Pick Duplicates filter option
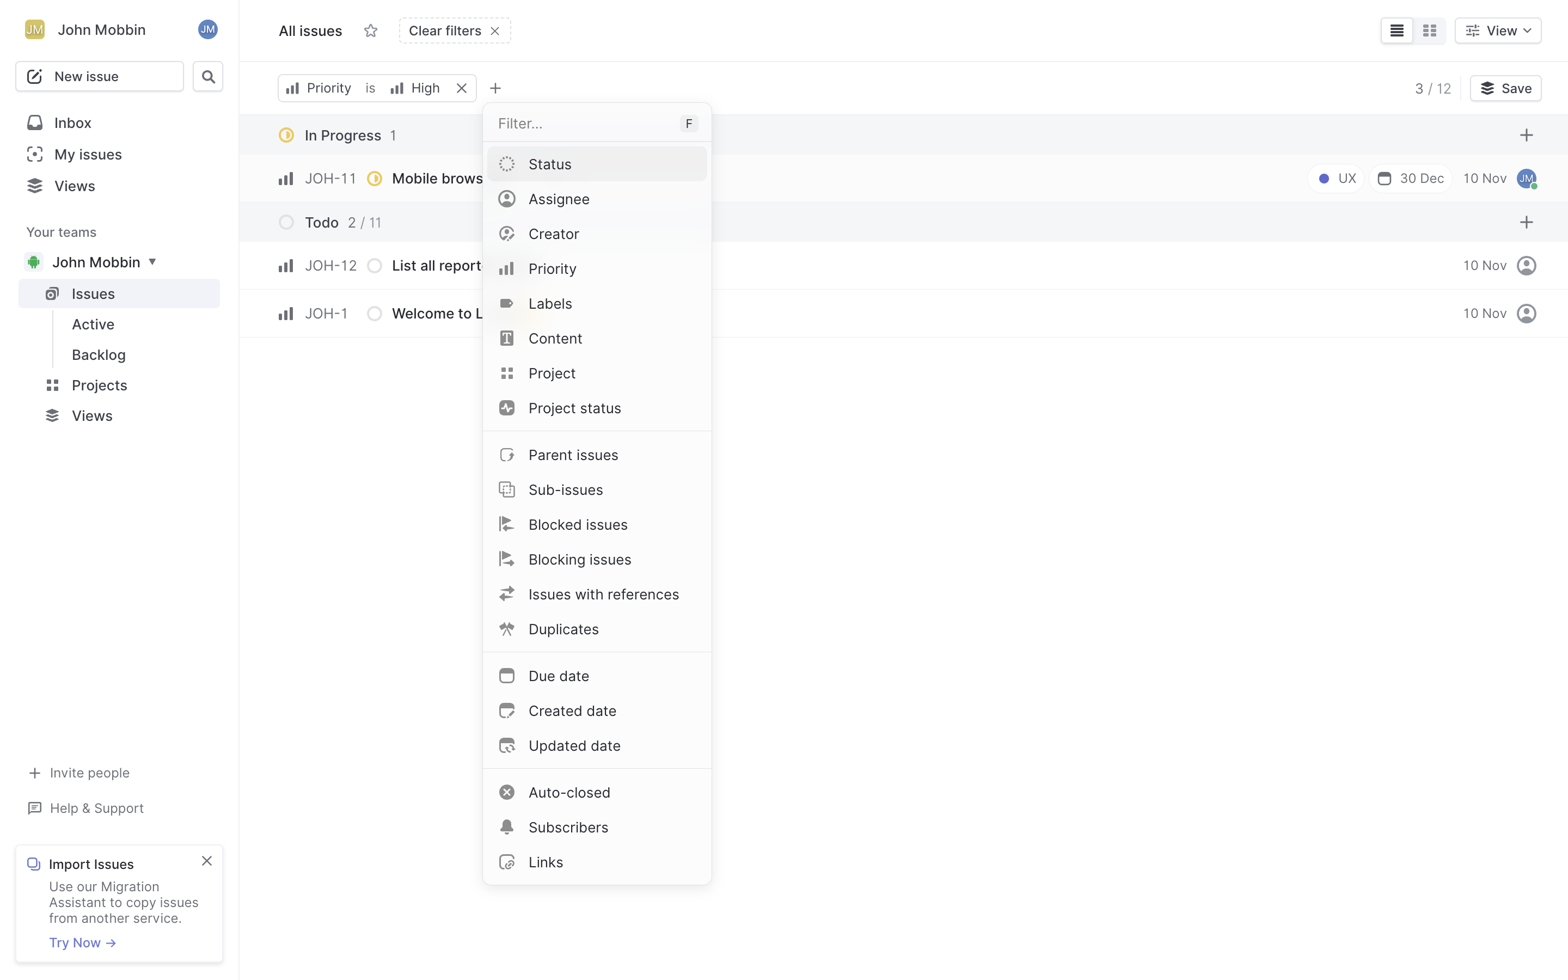Image resolution: width=1568 pixels, height=980 pixels. [x=597, y=629]
